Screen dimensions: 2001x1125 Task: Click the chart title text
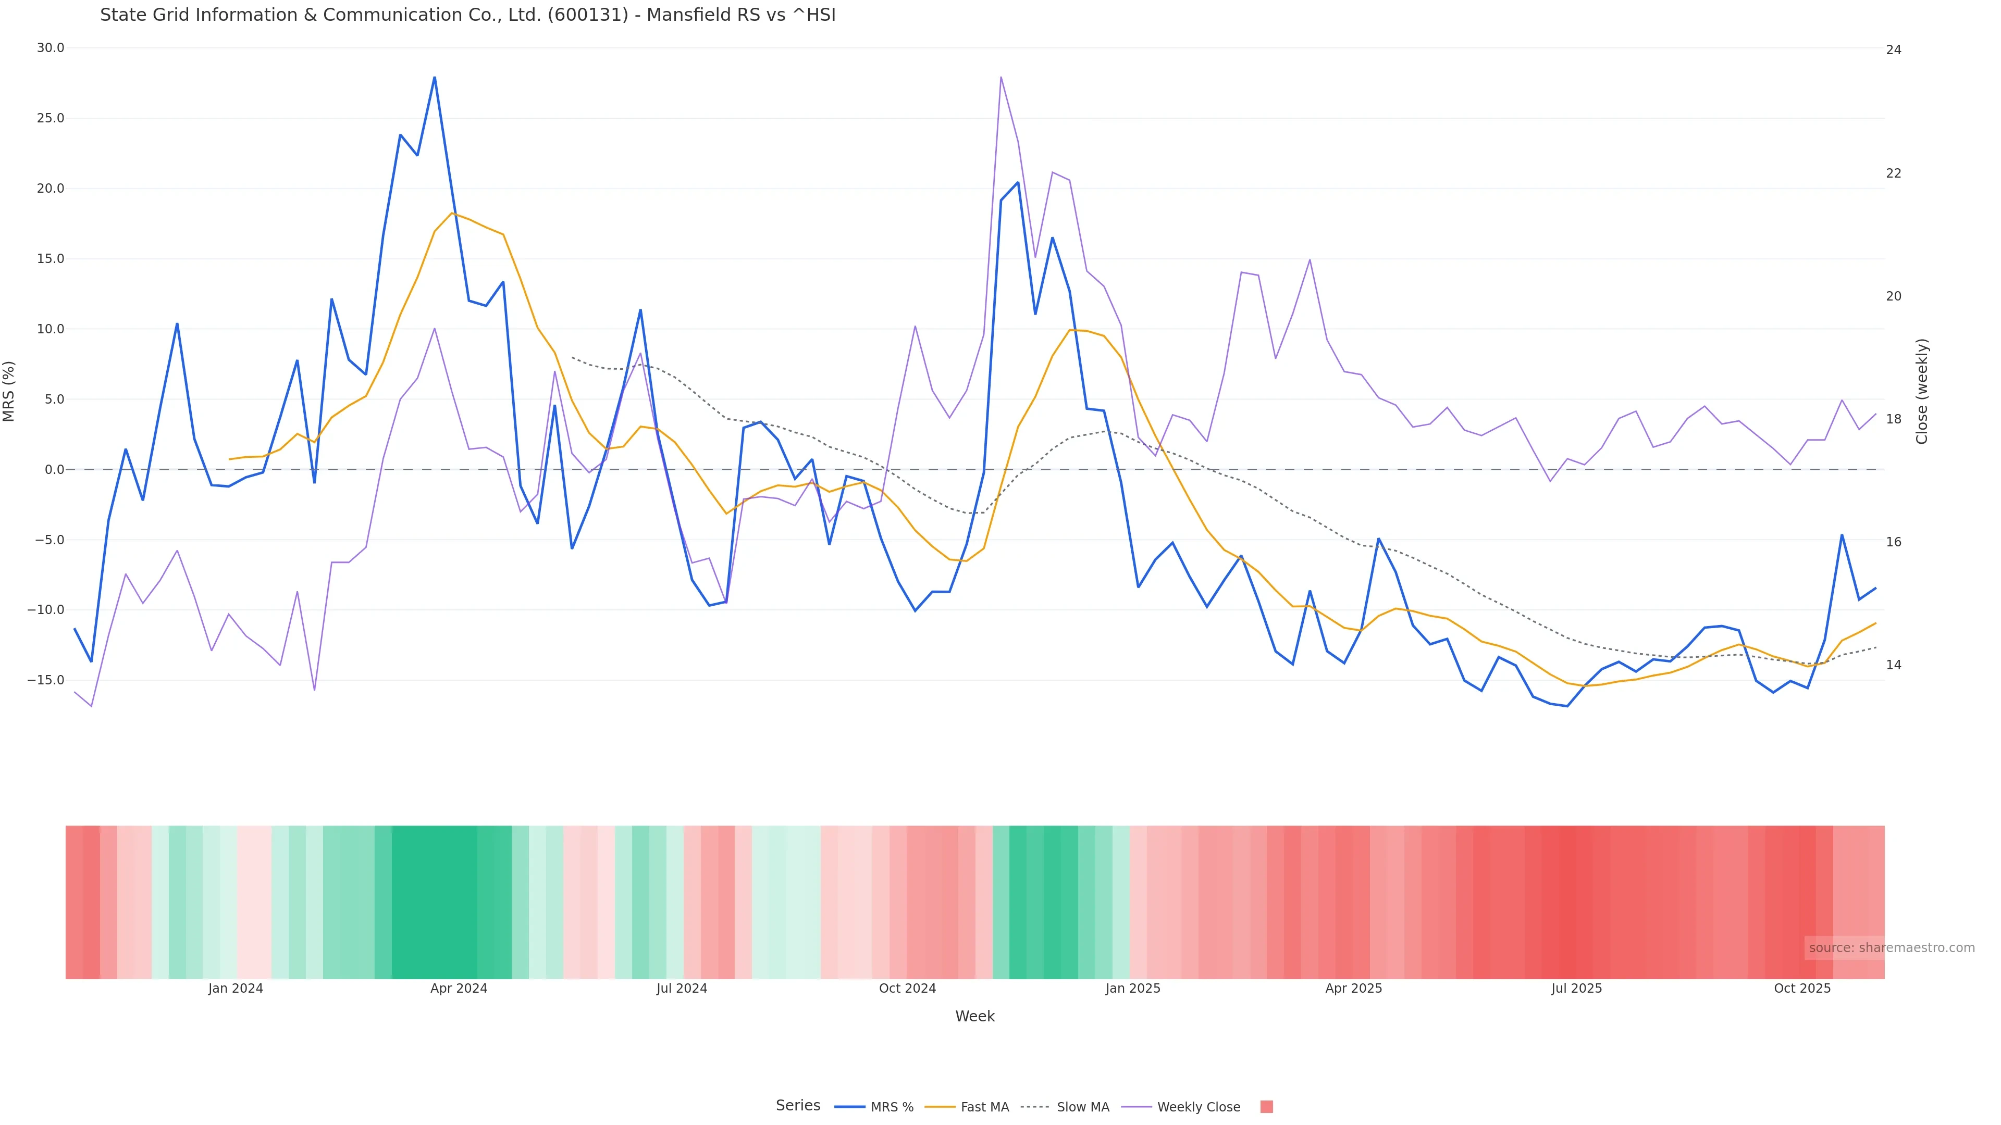(x=467, y=15)
